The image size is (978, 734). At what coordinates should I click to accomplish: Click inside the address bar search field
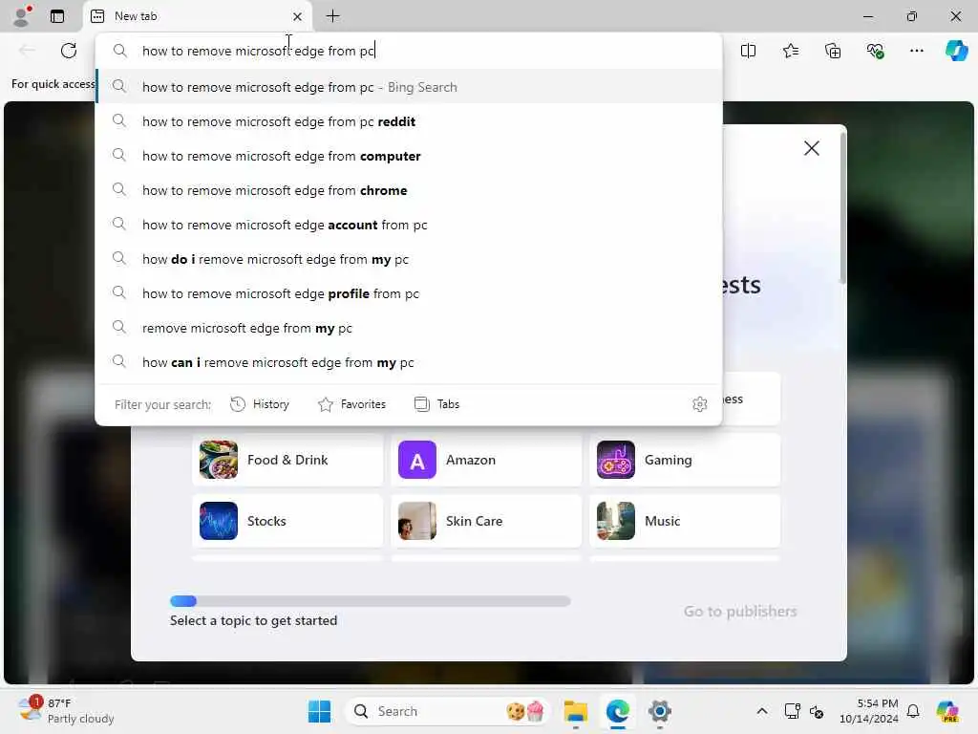tap(409, 51)
